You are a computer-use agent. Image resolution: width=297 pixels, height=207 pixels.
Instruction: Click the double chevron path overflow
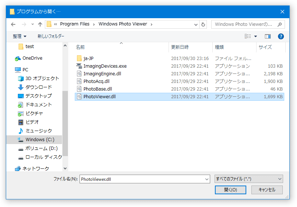[x=55, y=24]
